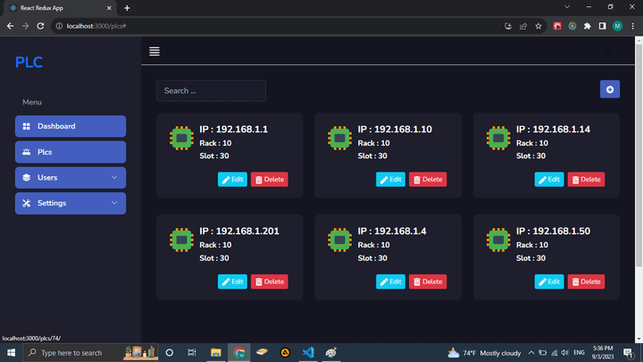This screenshot has width=643, height=362.
Task: Edit the PLC with IP 192.168.1.50
Action: (549, 282)
